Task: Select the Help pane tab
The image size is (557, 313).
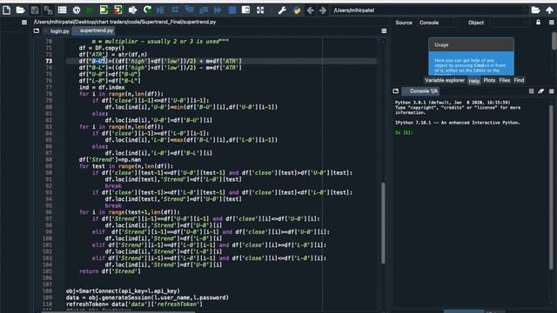Action: 473,81
